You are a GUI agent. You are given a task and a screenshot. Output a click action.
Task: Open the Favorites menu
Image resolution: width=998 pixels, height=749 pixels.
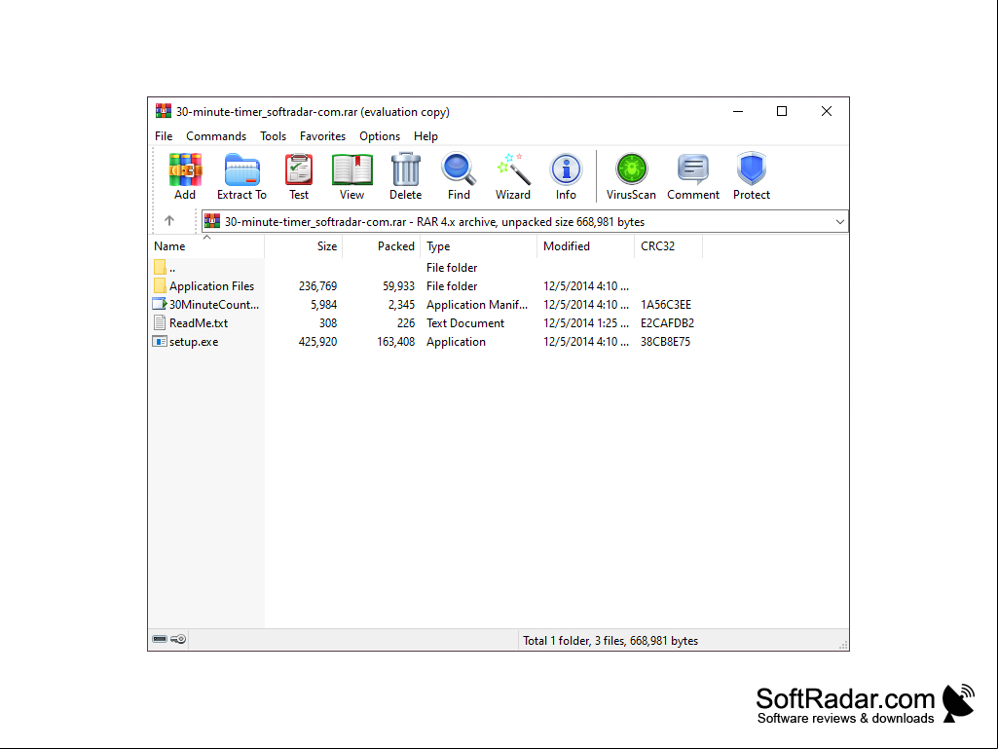pyautogui.click(x=322, y=136)
